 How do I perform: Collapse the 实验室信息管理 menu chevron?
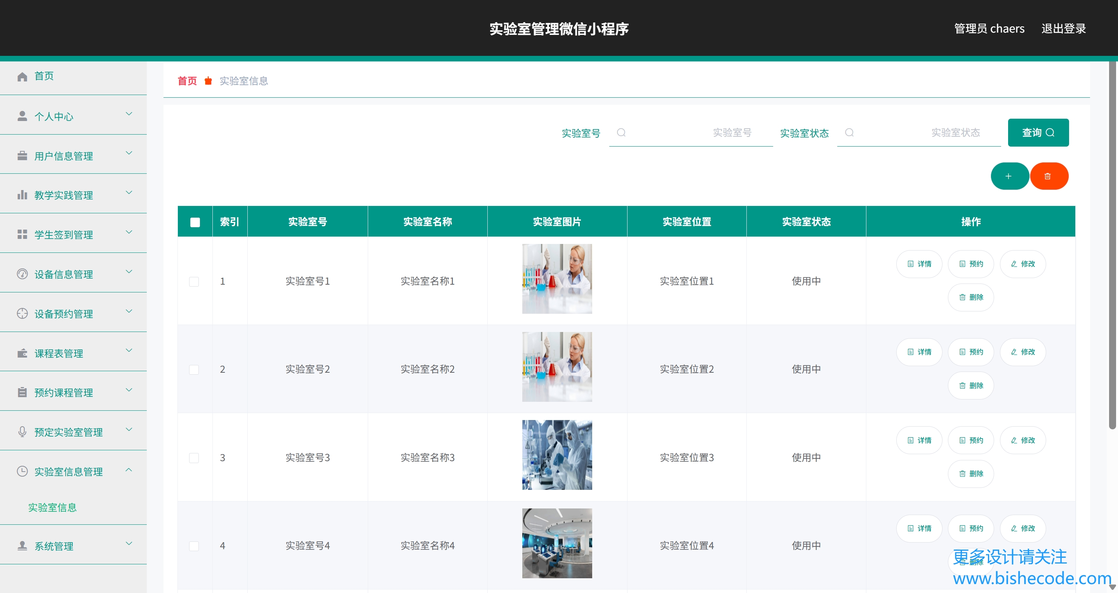coord(129,470)
